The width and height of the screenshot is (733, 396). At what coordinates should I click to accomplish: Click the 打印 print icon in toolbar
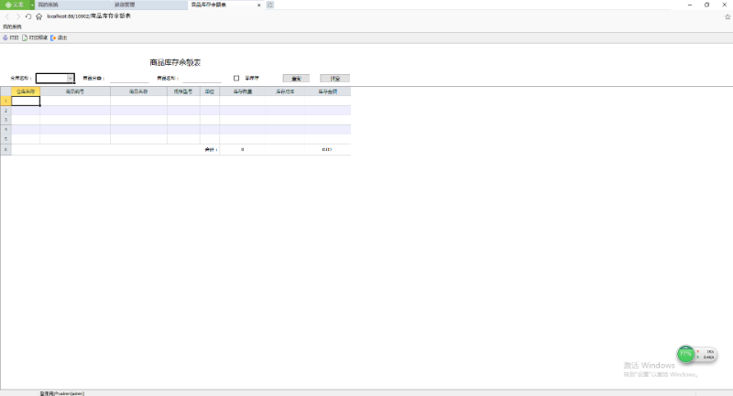[10, 37]
